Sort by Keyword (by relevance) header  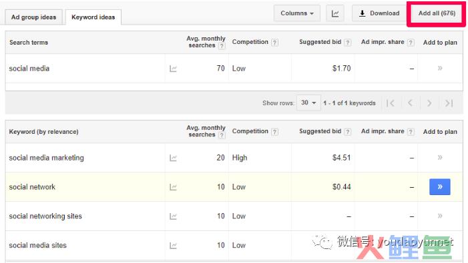pyautogui.click(x=43, y=132)
